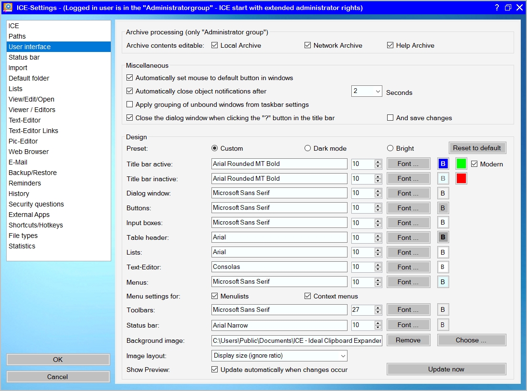Toggle bold B for Table header font
Screen dimensions: 527x391
443,237
